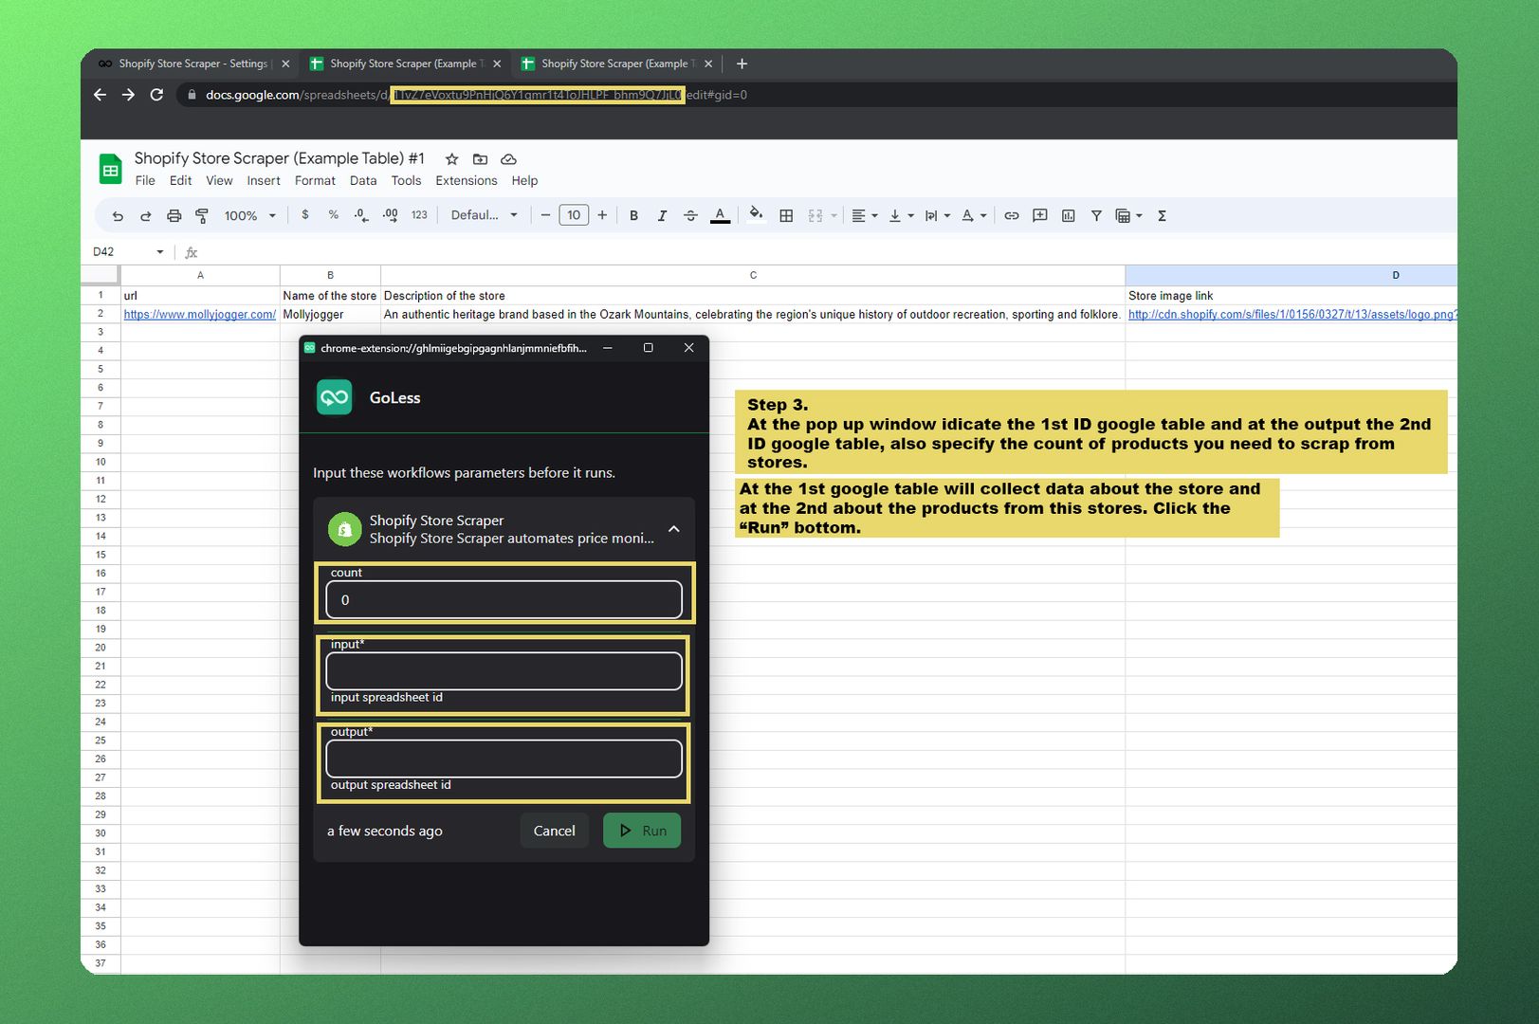
Task: Click the GoLess logo icon
Action: click(334, 397)
